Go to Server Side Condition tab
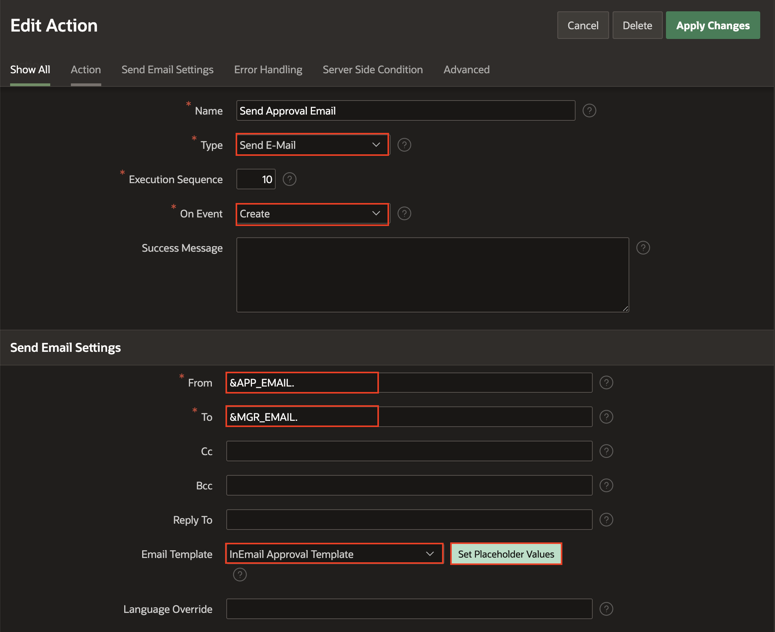The height and width of the screenshot is (632, 775). pyautogui.click(x=373, y=70)
